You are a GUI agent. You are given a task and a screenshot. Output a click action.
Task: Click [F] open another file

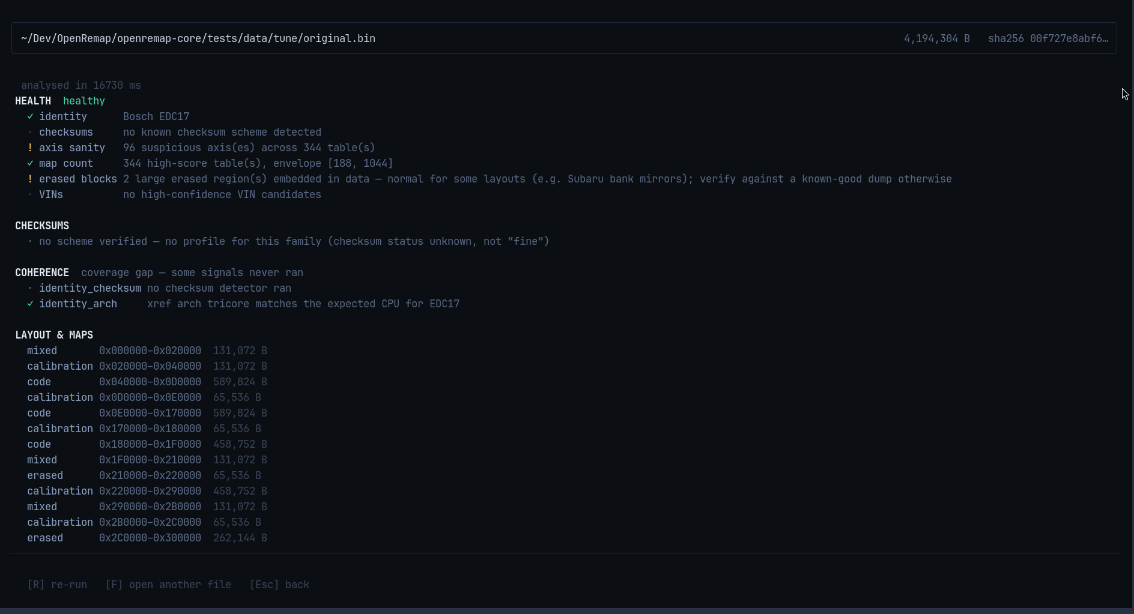coord(168,585)
